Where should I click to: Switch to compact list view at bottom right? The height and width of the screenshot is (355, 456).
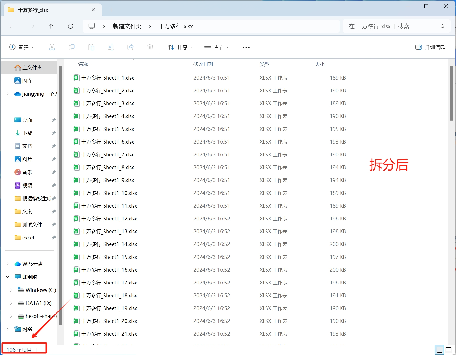pyautogui.click(x=439, y=350)
